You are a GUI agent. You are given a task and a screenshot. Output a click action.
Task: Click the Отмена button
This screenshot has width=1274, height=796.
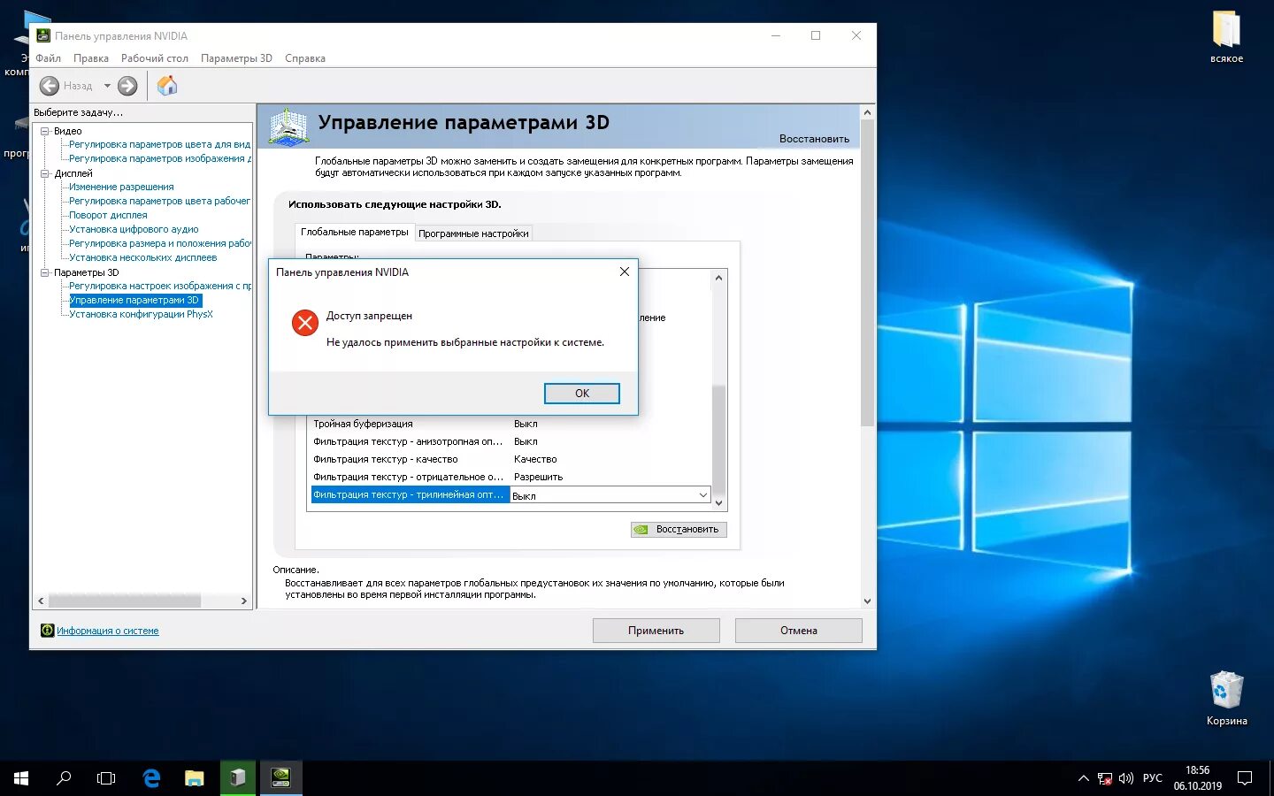click(x=798, y=631)
